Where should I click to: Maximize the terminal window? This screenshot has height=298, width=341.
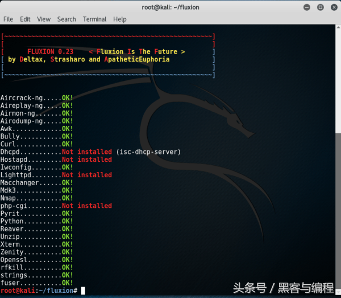click(321, 7)
